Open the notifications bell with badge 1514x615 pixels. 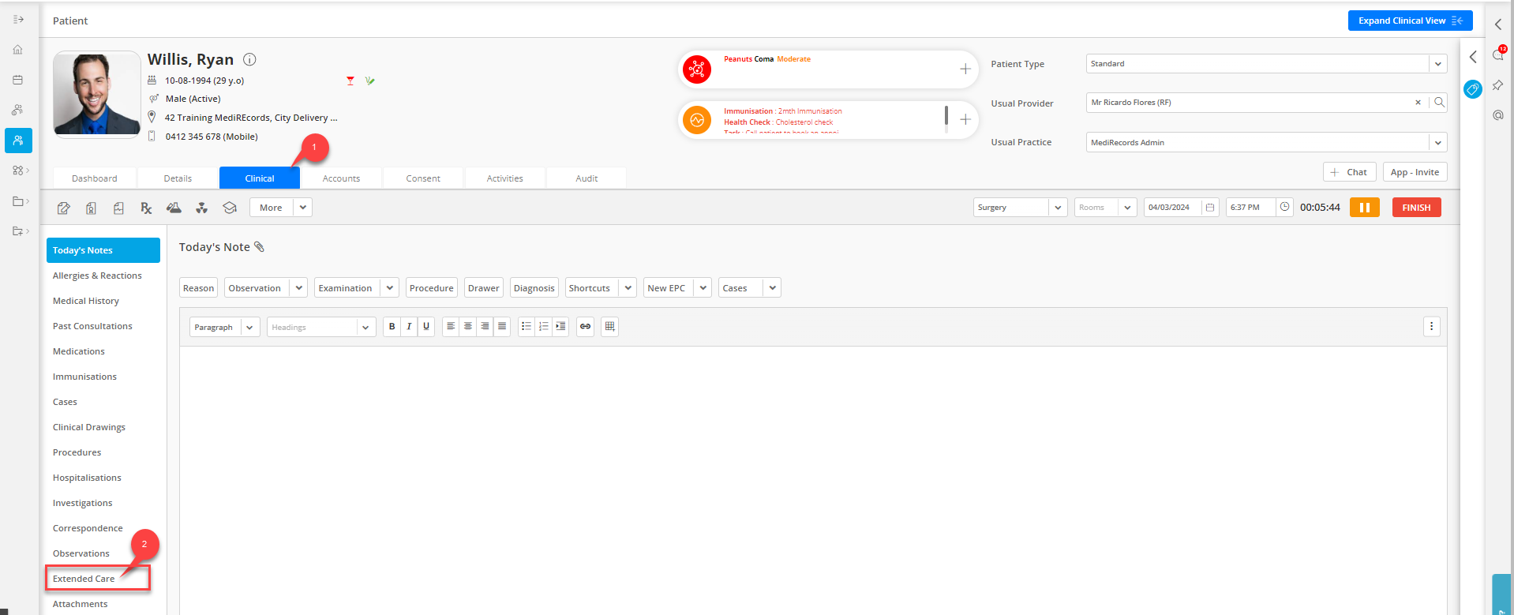[1498, 54]
